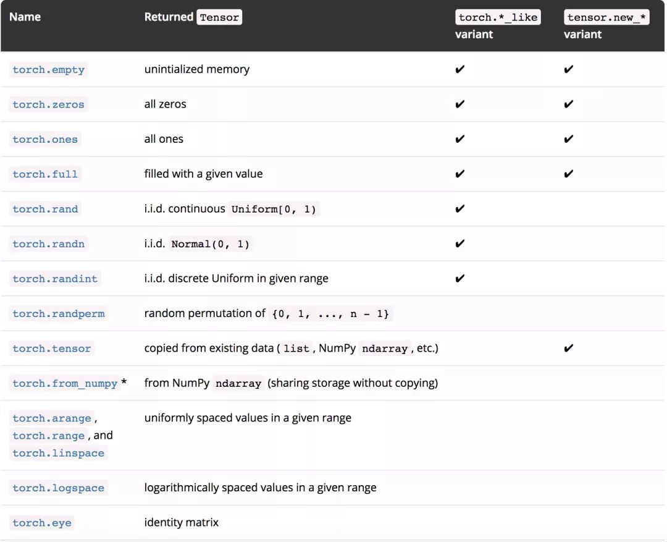Open the torch.randn link

(48, 244)
